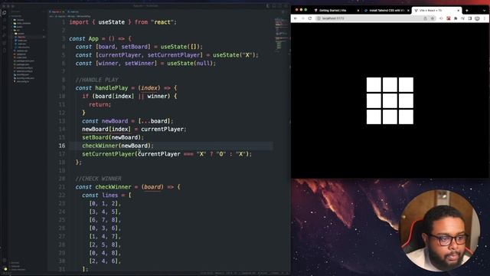Click line number 16 in the gutter
Viewport: 490px width, 276px height.
[x=62, y=146]
